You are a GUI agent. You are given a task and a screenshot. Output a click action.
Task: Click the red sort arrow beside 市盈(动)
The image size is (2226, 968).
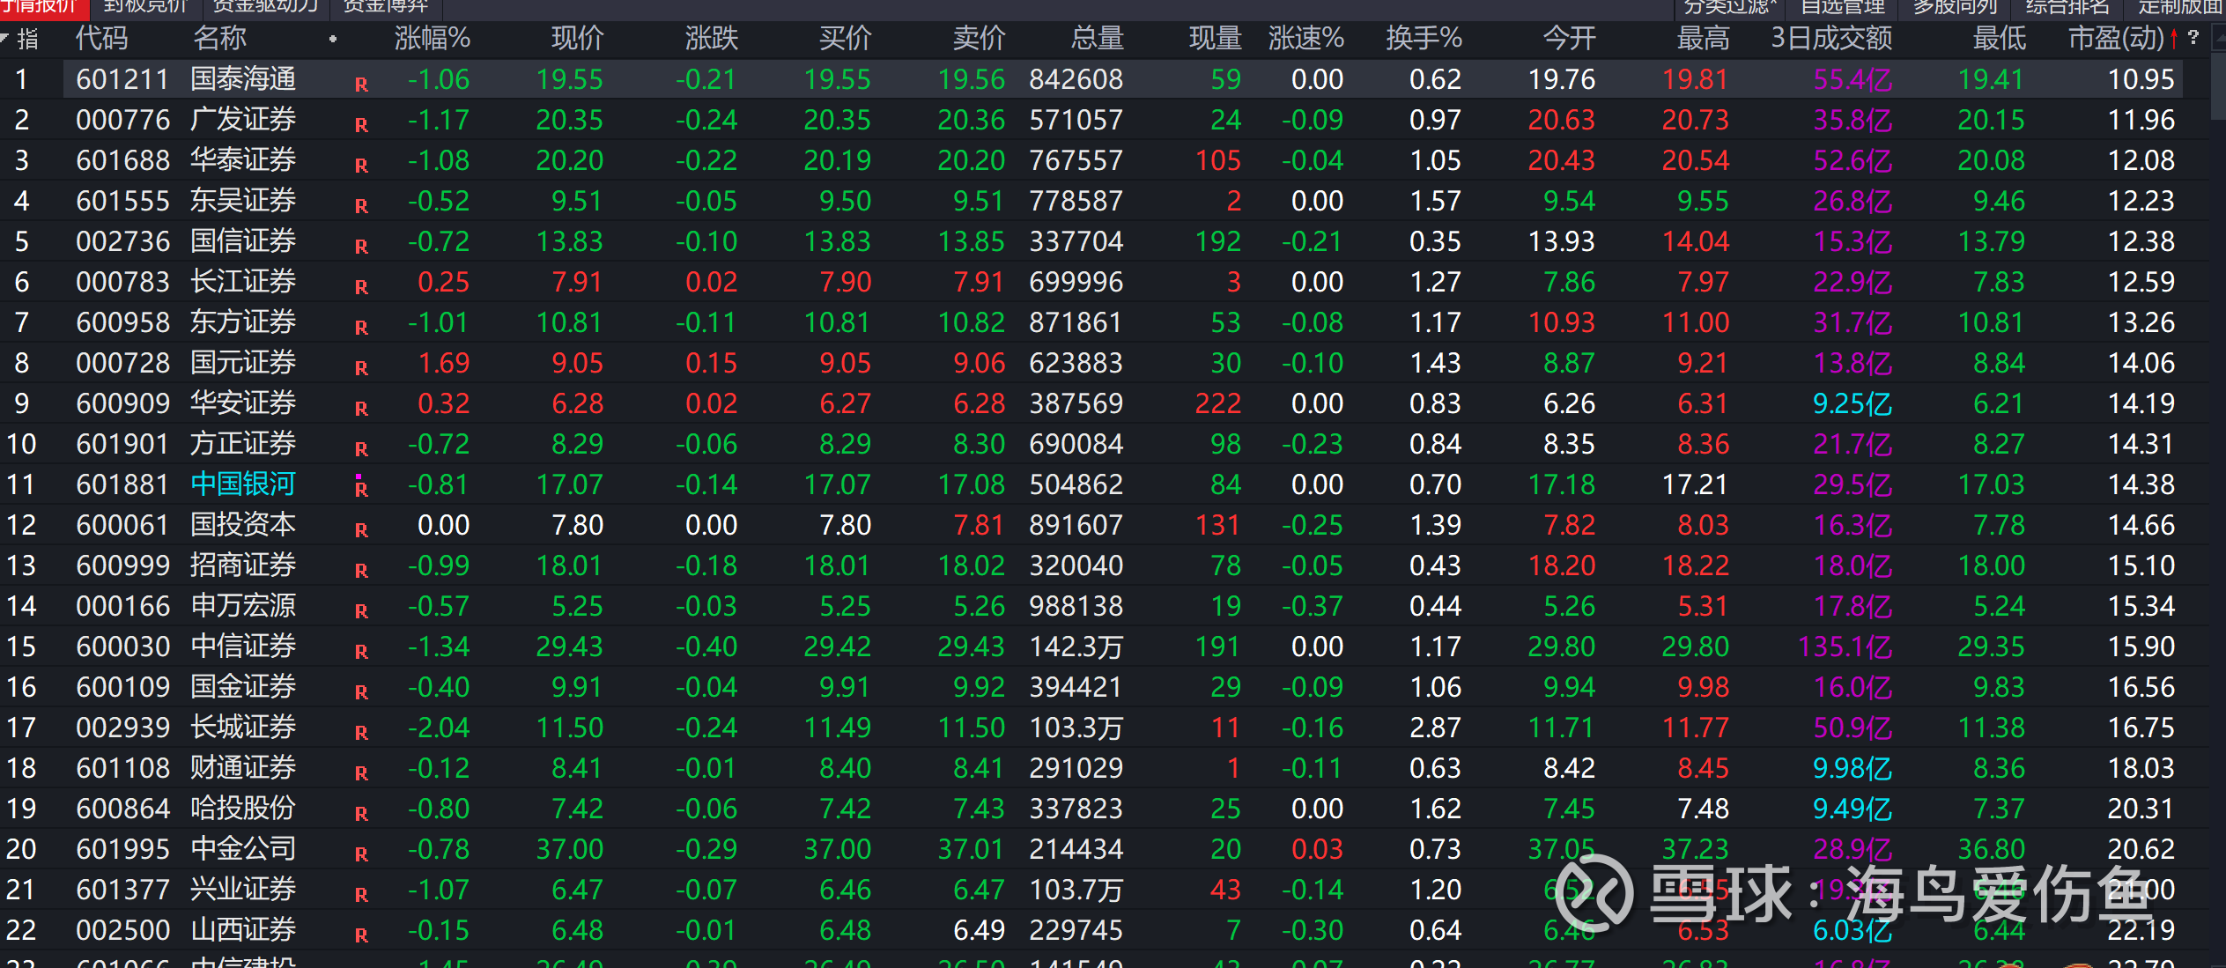pyautogui.click(x=2174, y=39)
